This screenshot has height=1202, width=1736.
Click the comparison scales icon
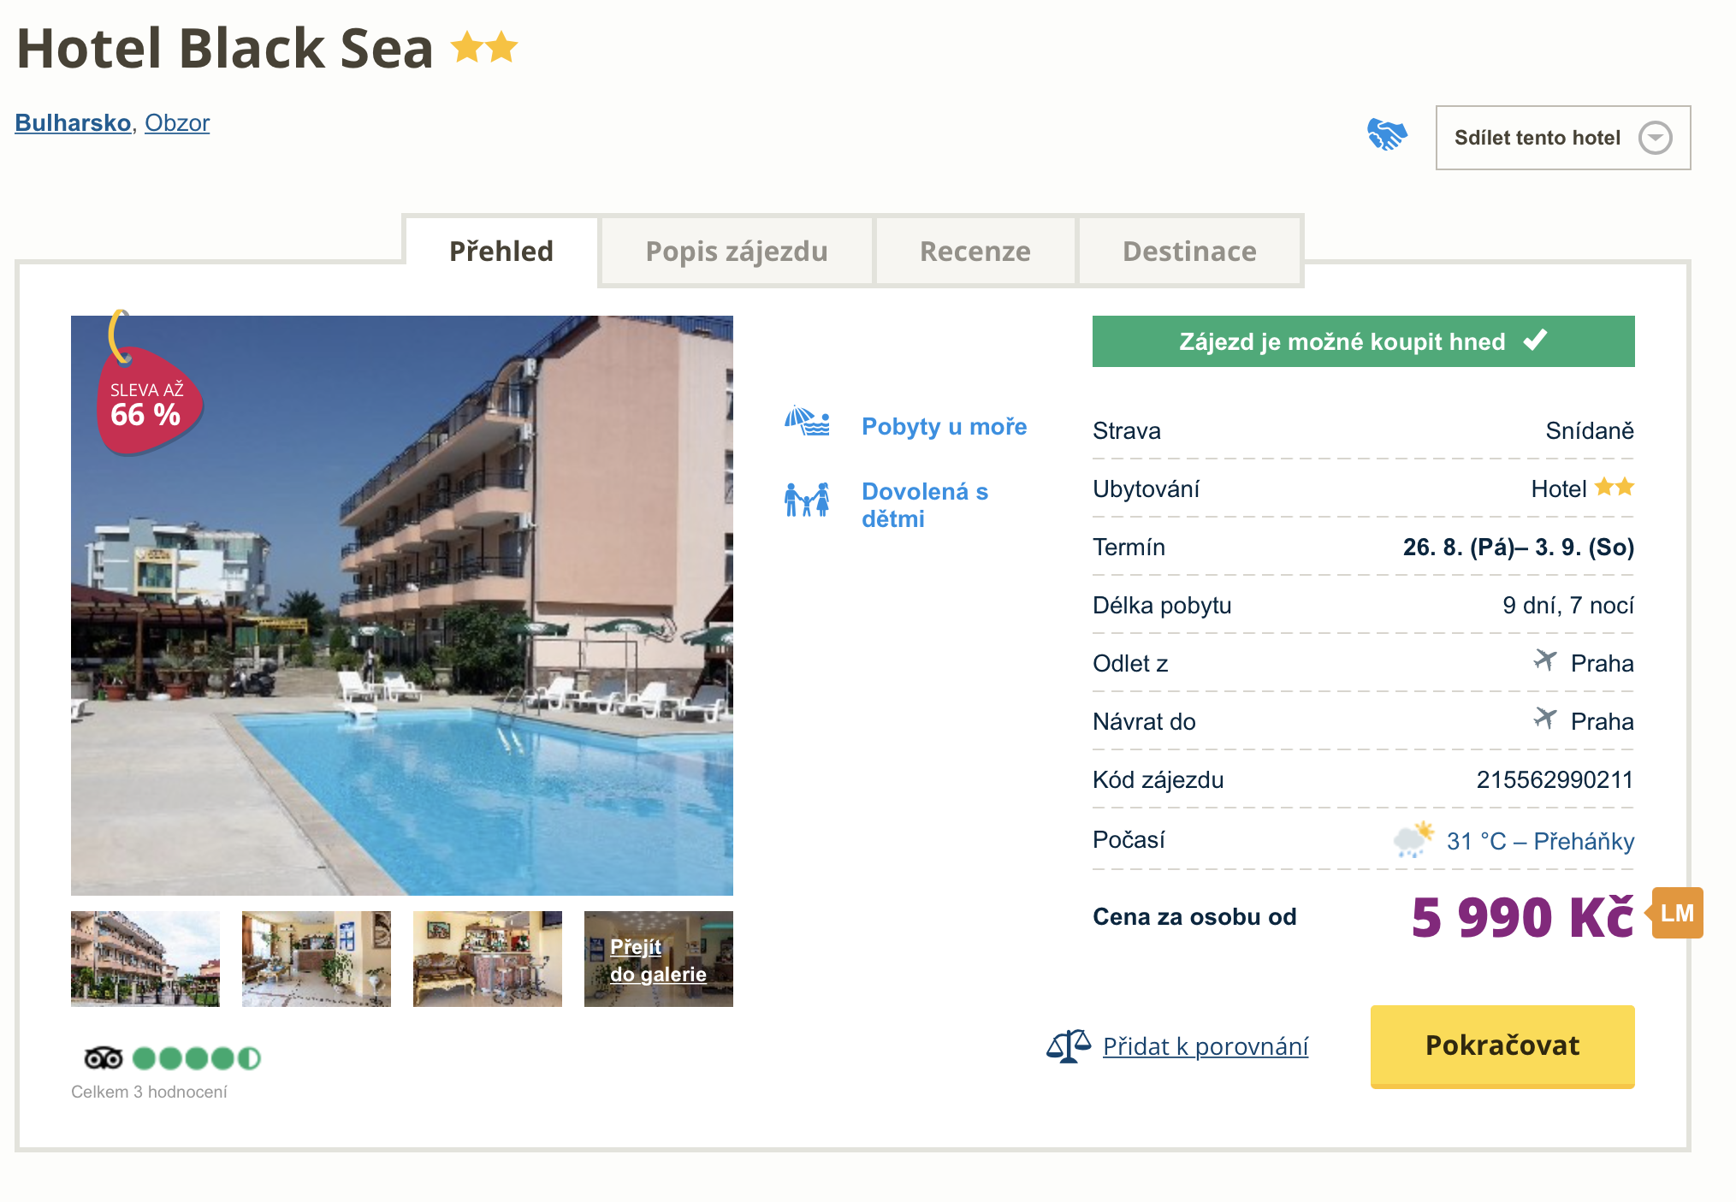point(1068,1045)
